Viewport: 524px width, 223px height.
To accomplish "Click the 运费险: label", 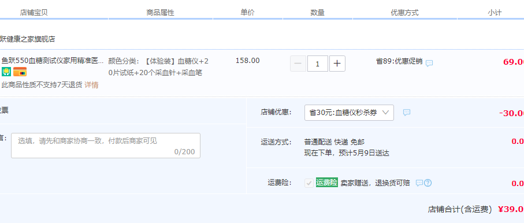I will pyautogui.click(x=280, y=183).
